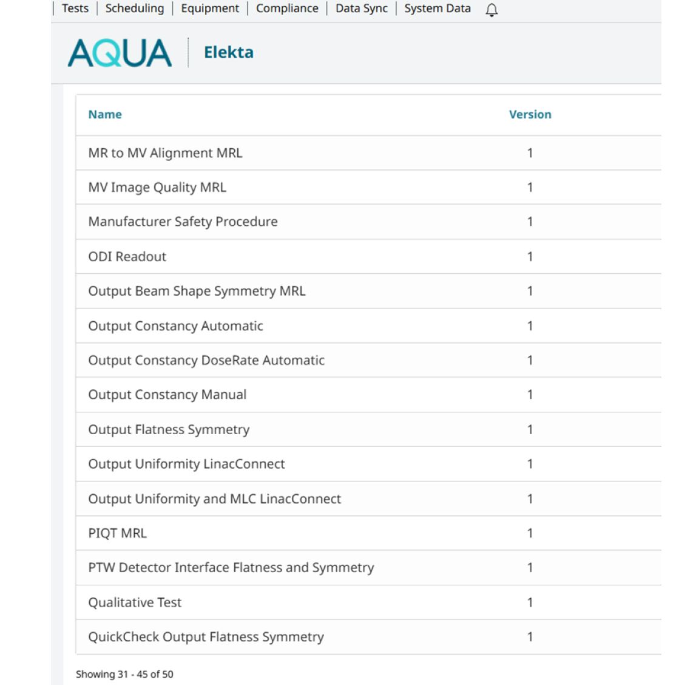Sort the table by the Name column
Image resolution: width=676 pixels, height=685 pixels.
point(105,114)
